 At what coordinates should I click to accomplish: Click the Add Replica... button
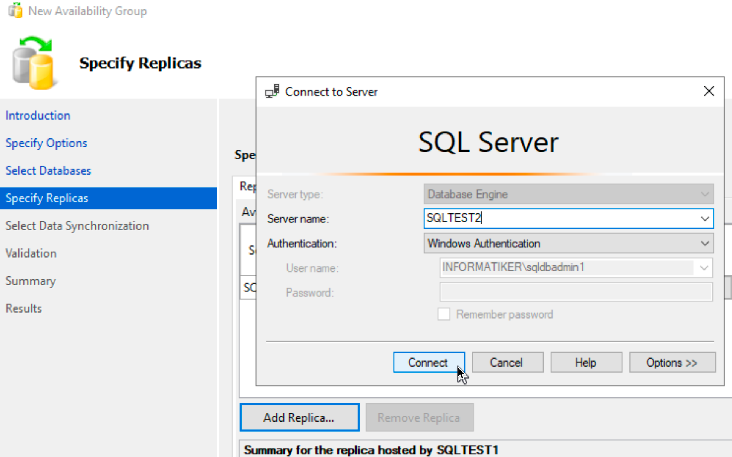(x=299, y=417)
